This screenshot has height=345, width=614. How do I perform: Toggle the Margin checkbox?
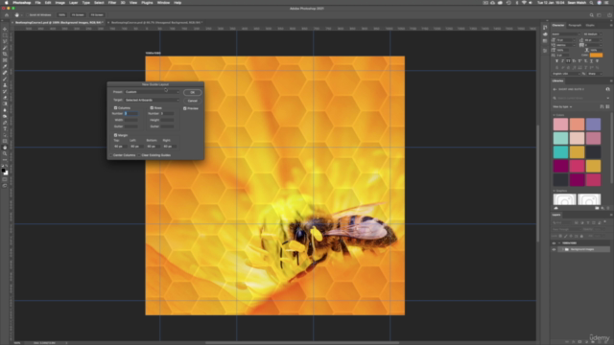[x=115, y=135]
